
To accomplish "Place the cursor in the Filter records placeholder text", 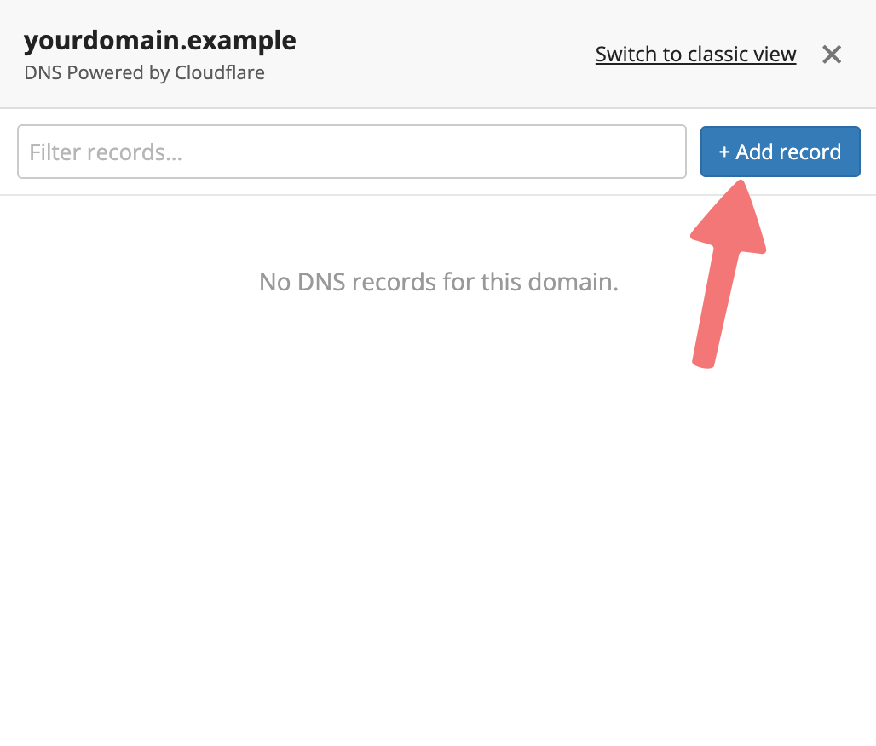I will (106, 152).
